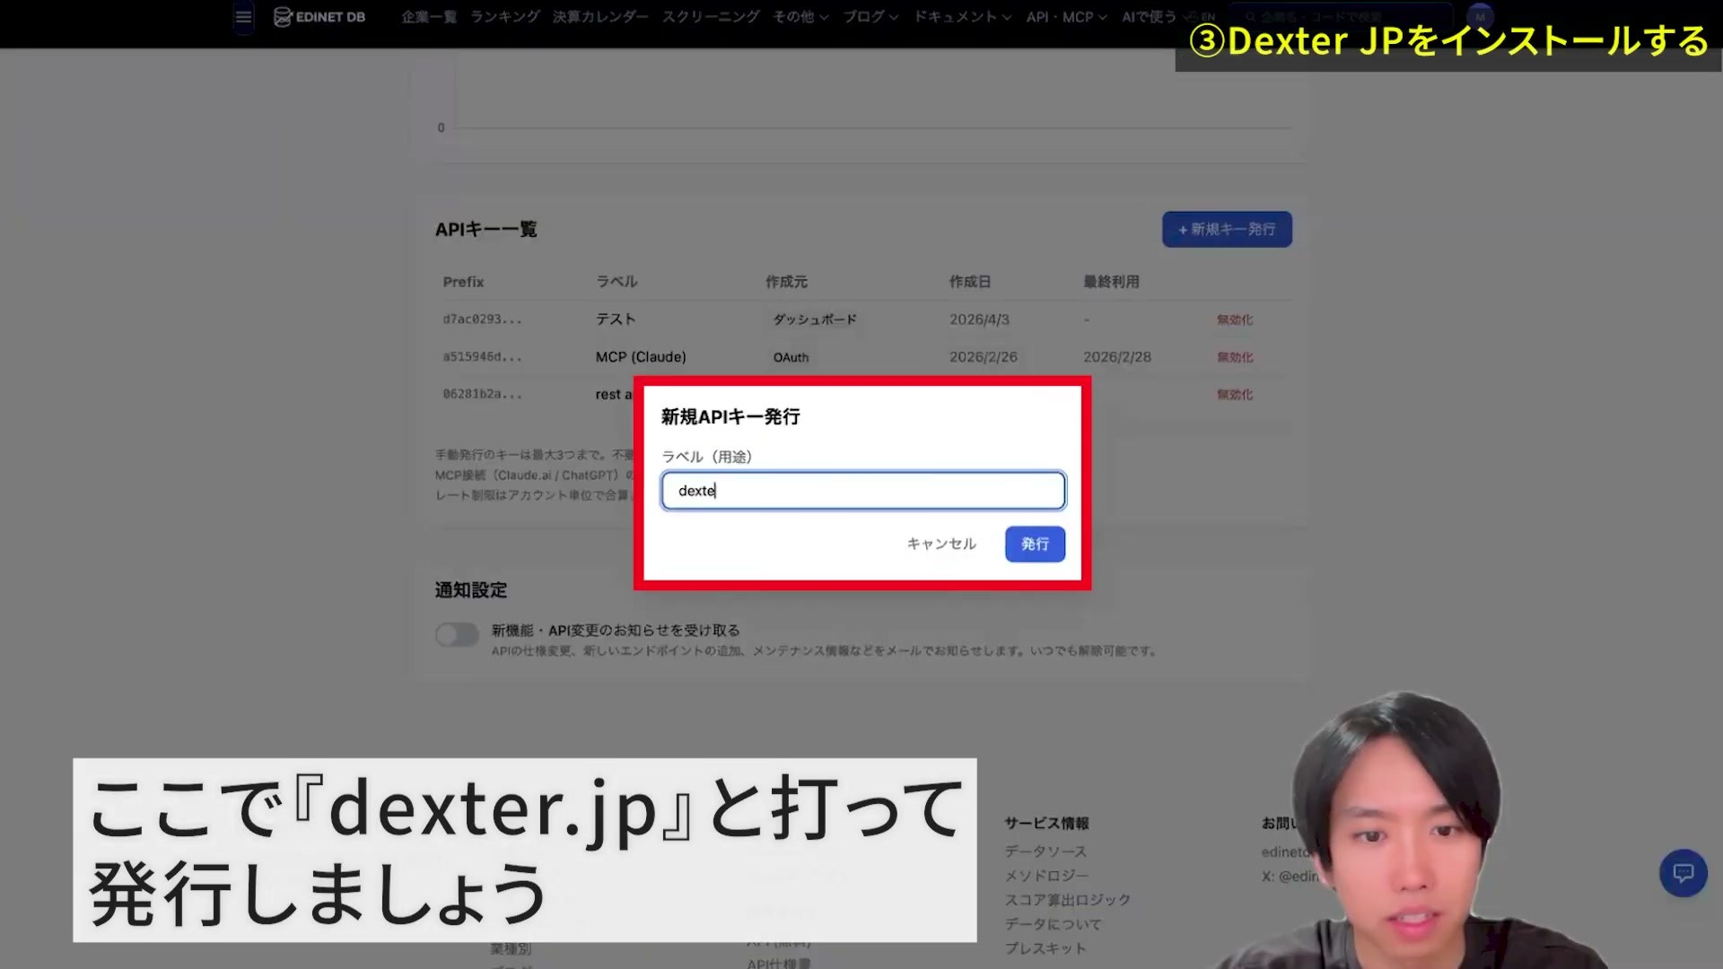The width and height of the screenshot is (1723, 969).
Task: Open the メソドロジー footer link
Action: pos(1046,876)
